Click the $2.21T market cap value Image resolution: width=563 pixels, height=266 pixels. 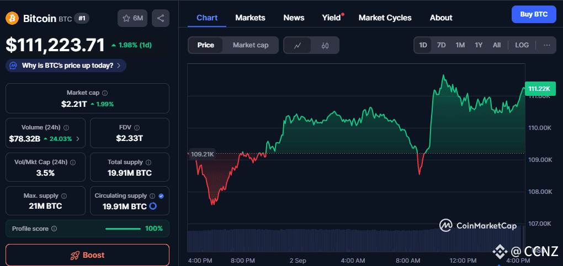click(74, 104)
